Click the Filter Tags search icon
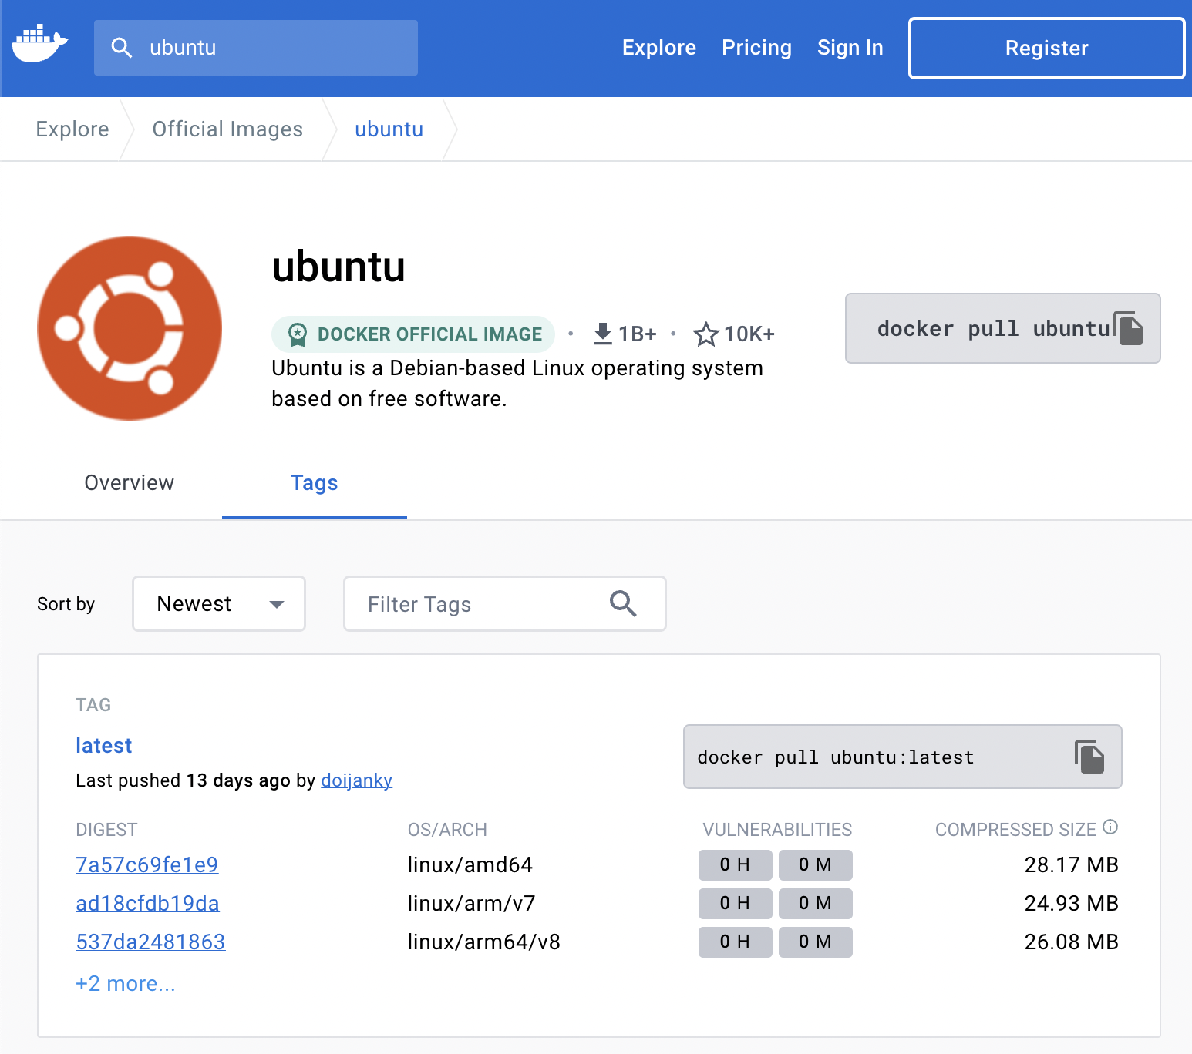This screenshot has width=1192, height=1054. pyautogui.click(x=623, y=603)
